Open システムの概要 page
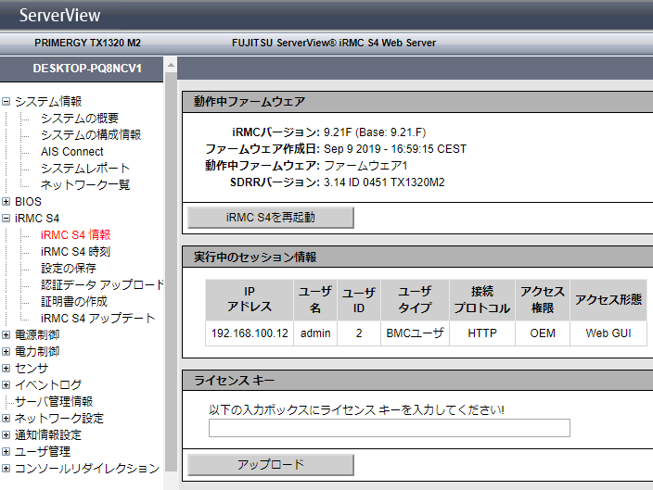 pyautogui.click(x=80, y=119)
